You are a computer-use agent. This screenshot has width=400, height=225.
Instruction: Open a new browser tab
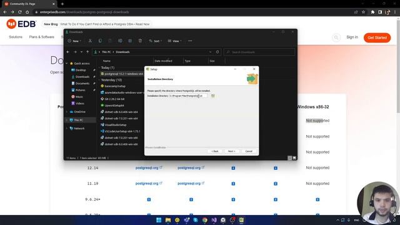click(62, 4)
